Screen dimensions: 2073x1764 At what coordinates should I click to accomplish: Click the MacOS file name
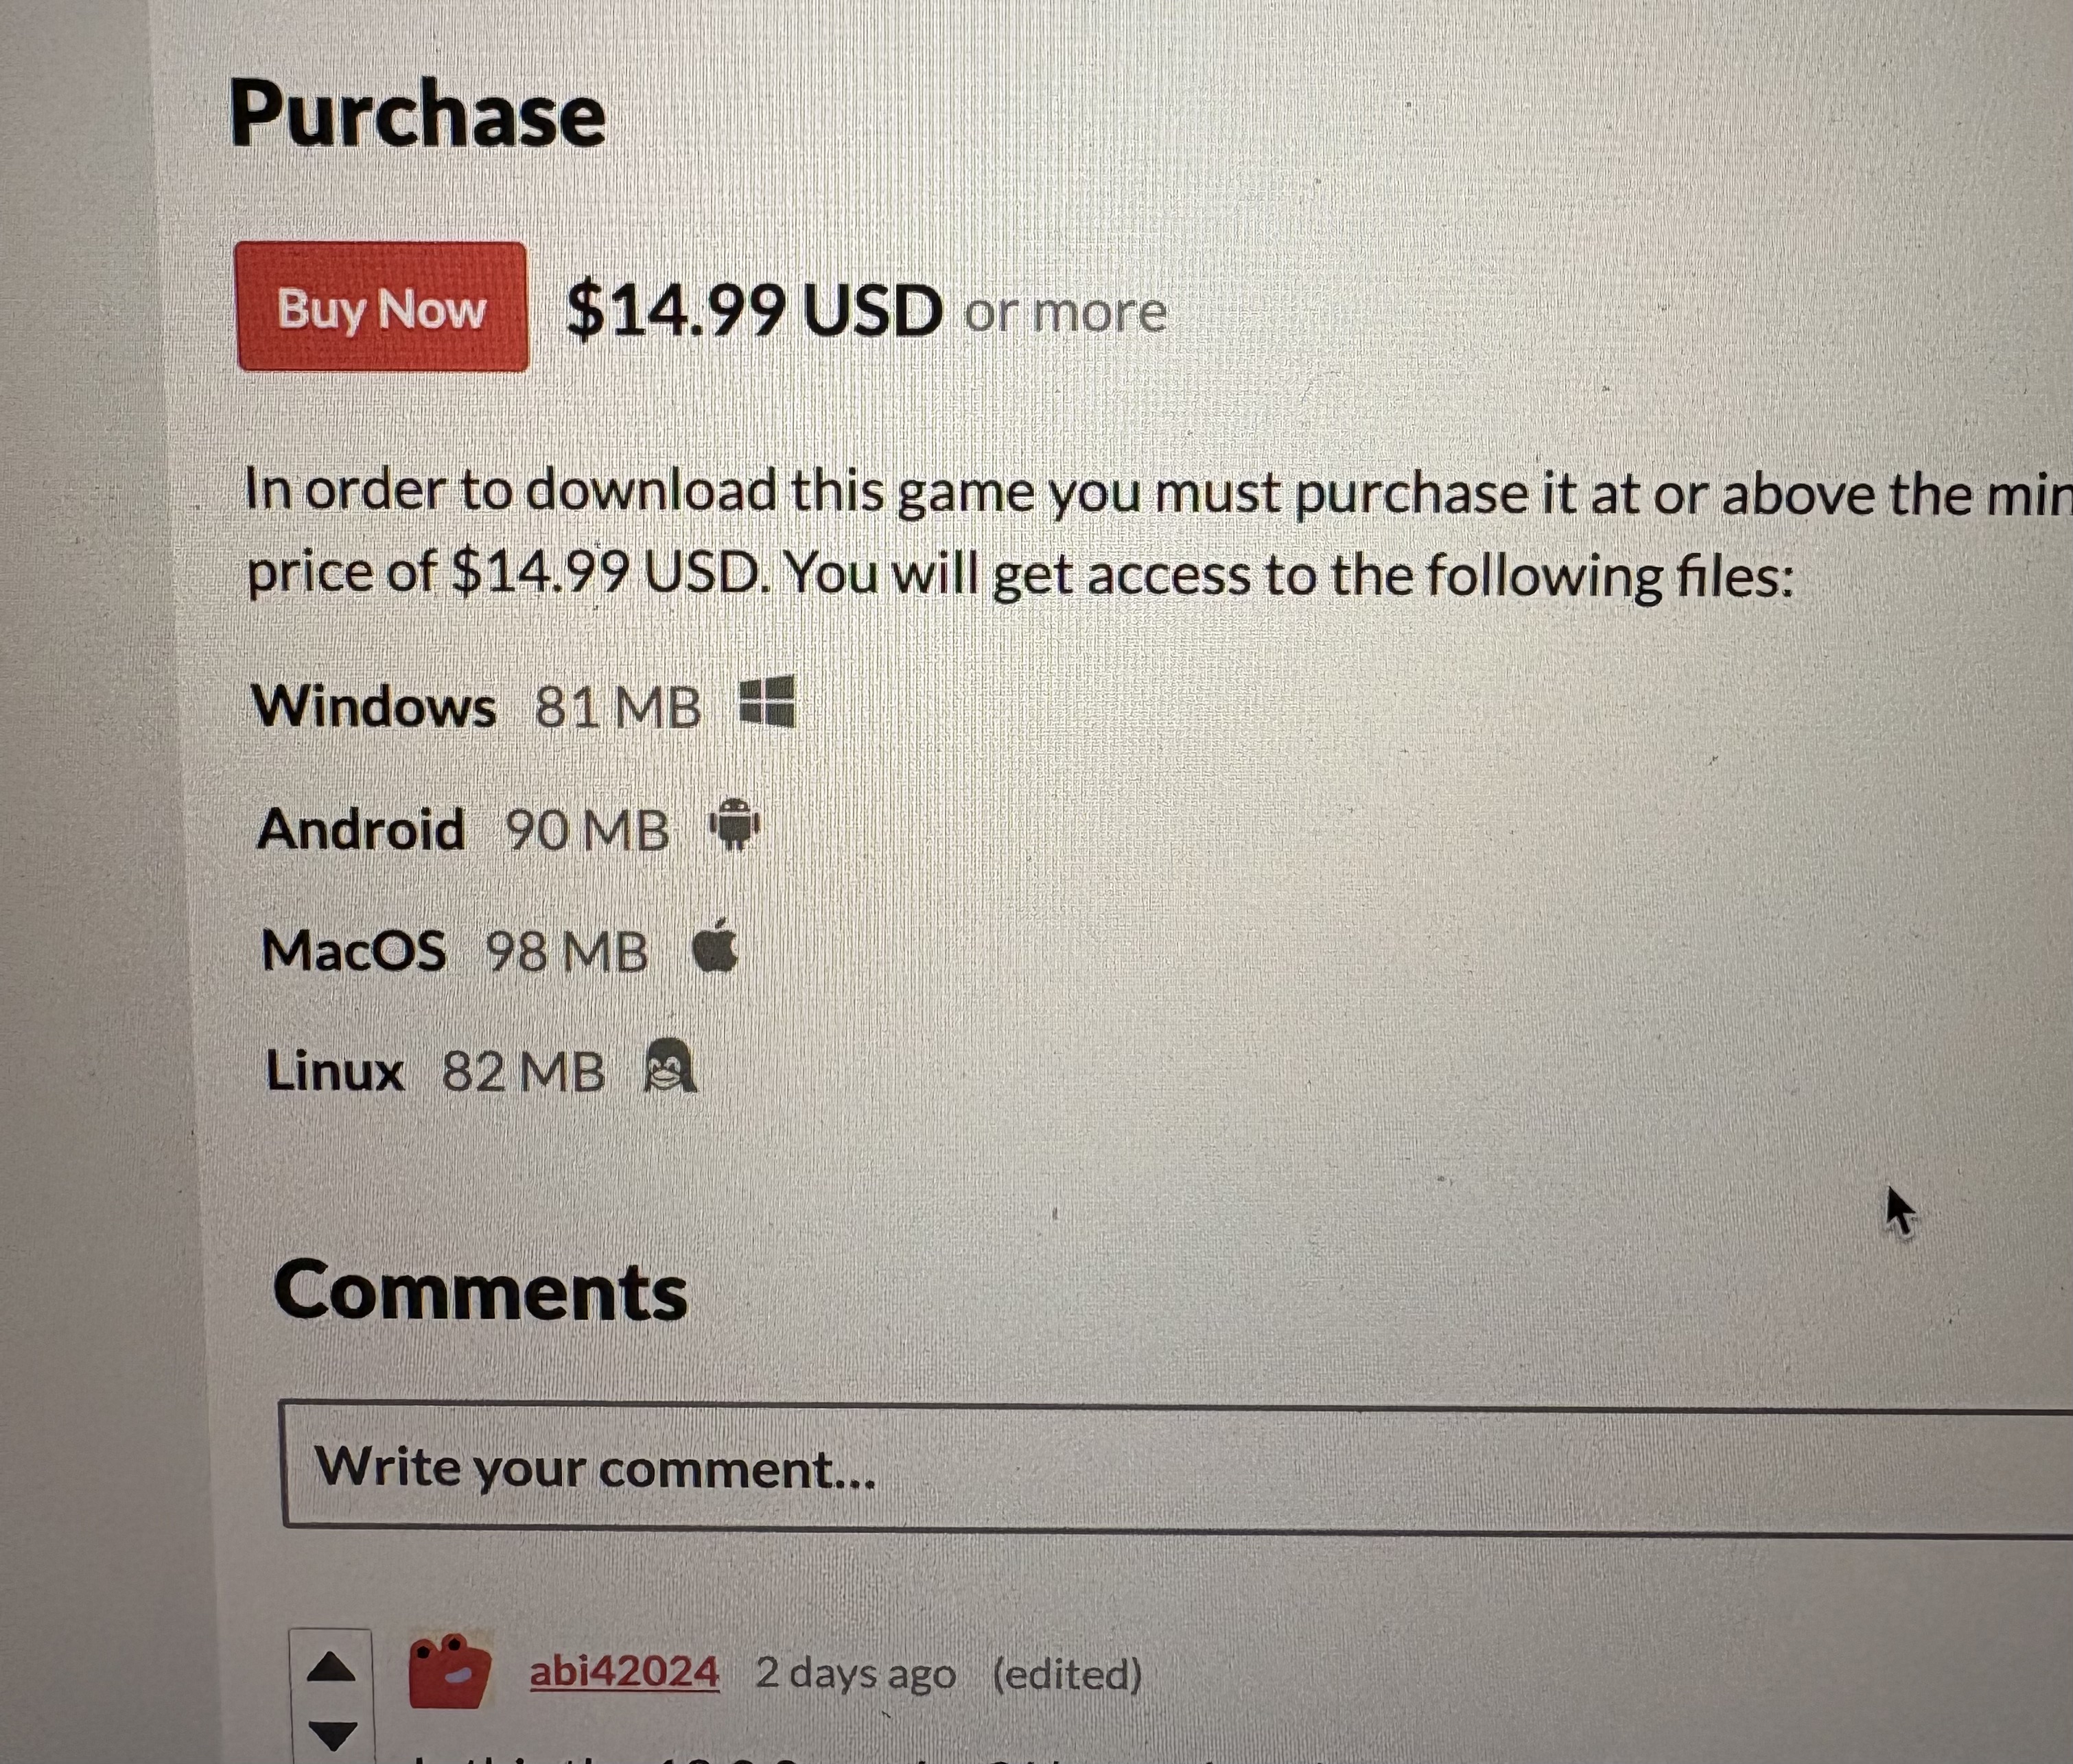[354, 950]
